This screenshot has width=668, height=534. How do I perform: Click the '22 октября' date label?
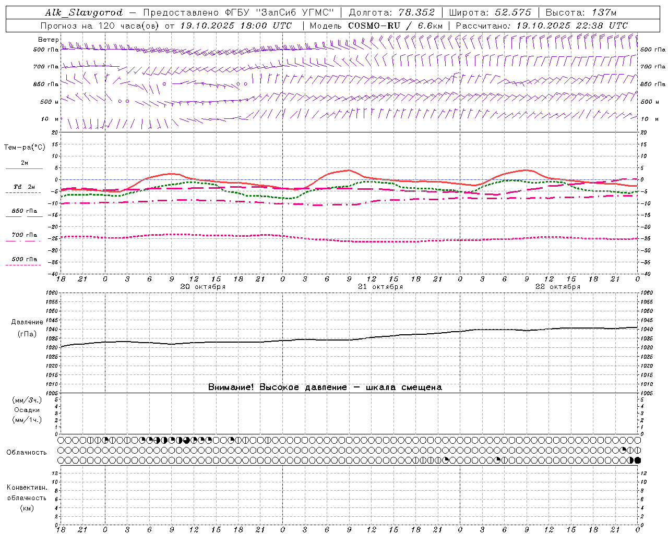(557, 287)
